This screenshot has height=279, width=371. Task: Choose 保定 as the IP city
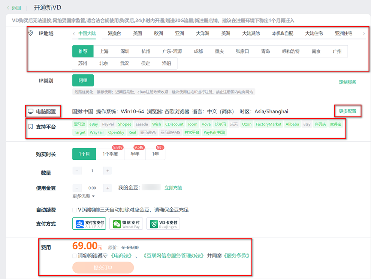145,63
